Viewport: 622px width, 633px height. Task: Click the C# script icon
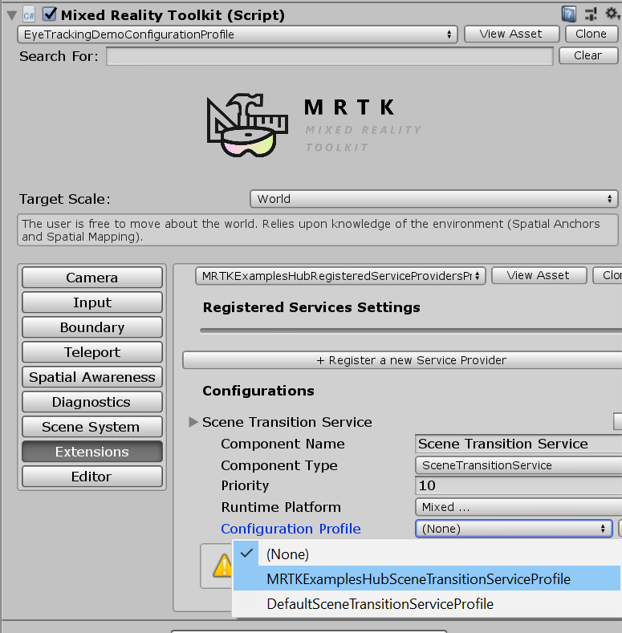point(29,15)
